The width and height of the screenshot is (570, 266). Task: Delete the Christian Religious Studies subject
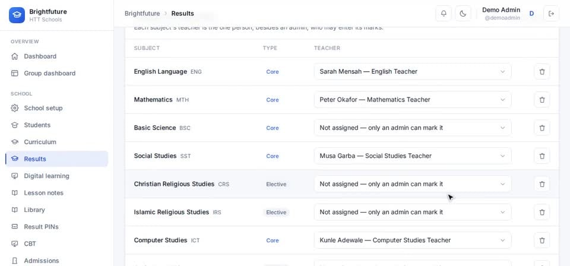click(x=541, y=184)
